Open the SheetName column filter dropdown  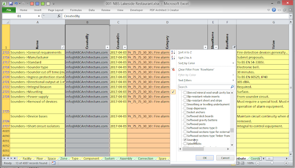click(216, 47)
